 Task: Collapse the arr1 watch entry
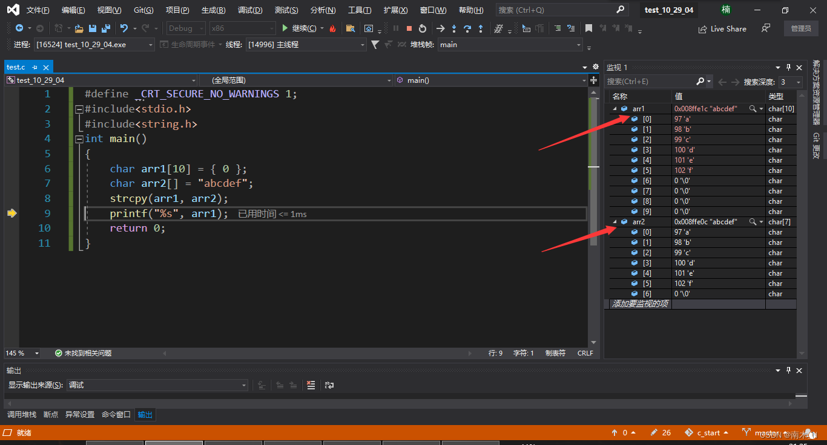[x=615, y=109]
